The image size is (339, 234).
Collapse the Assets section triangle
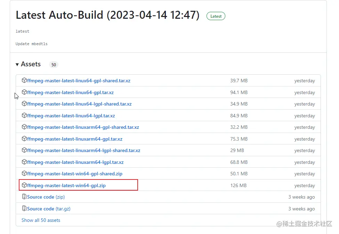(x=17, y=64)
